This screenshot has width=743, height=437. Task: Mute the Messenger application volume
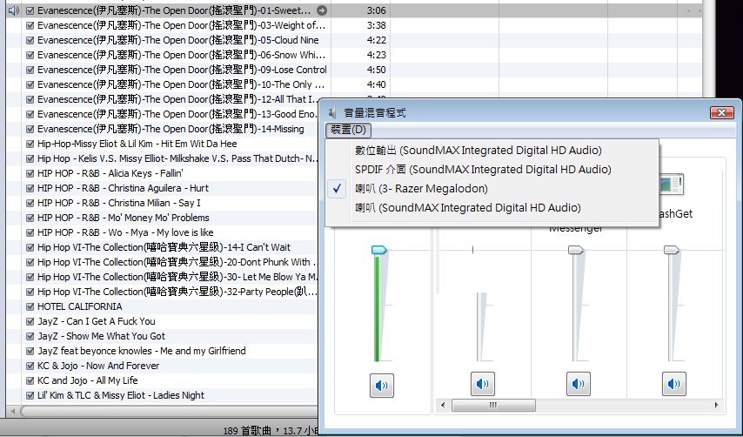point(578,383)
